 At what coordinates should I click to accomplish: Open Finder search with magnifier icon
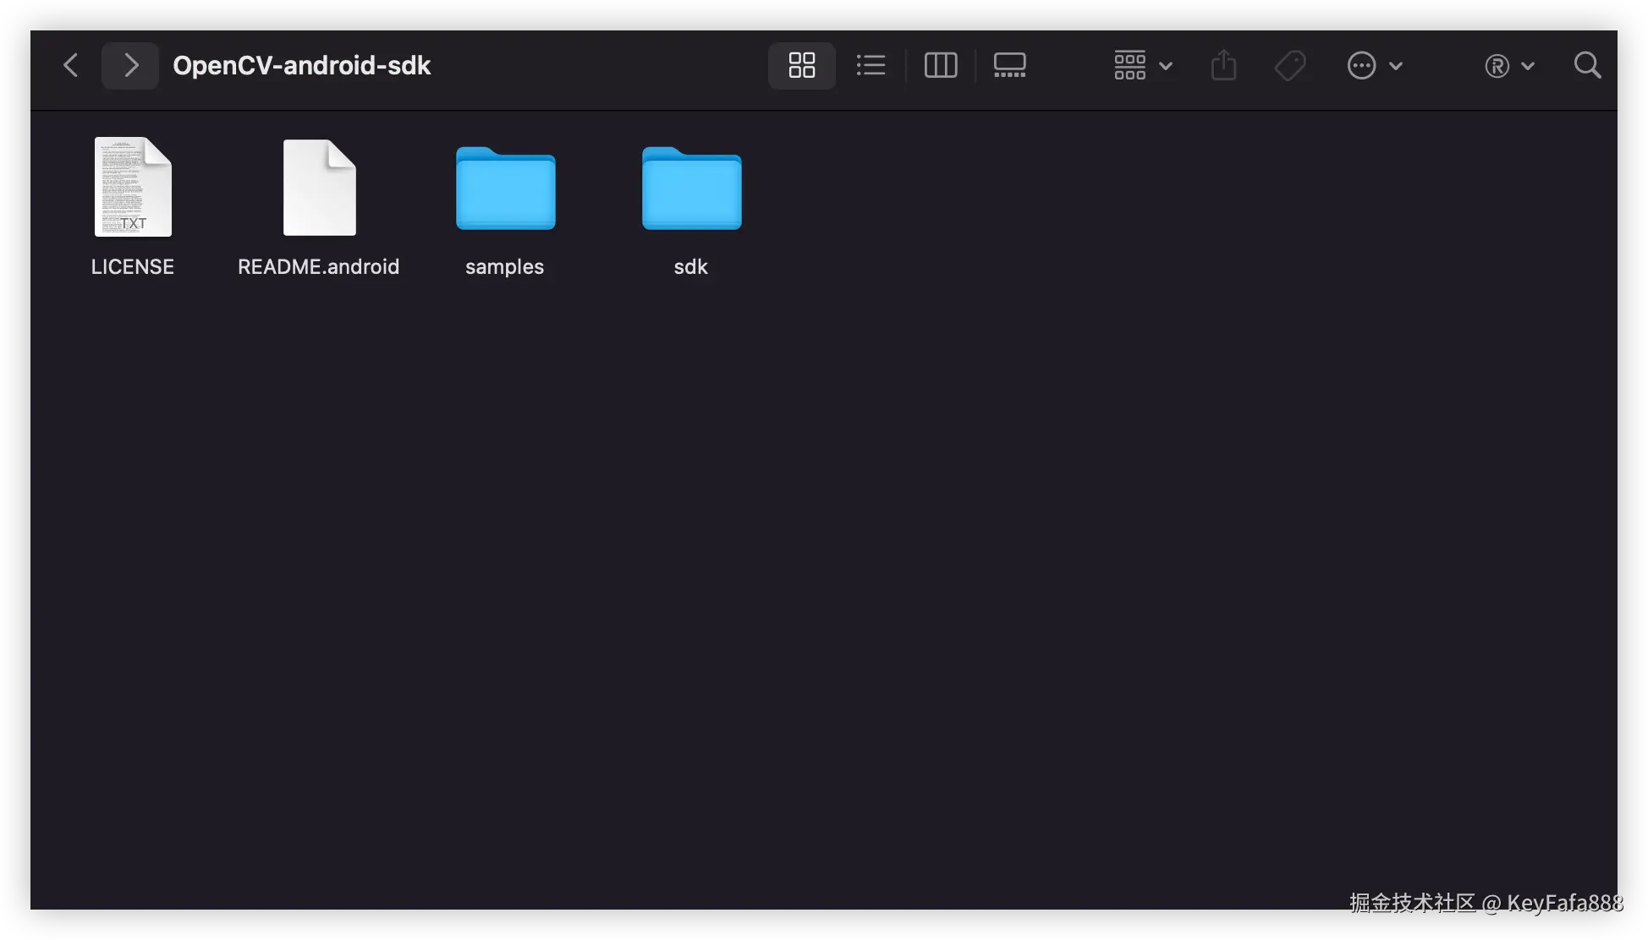(1587, 65)
